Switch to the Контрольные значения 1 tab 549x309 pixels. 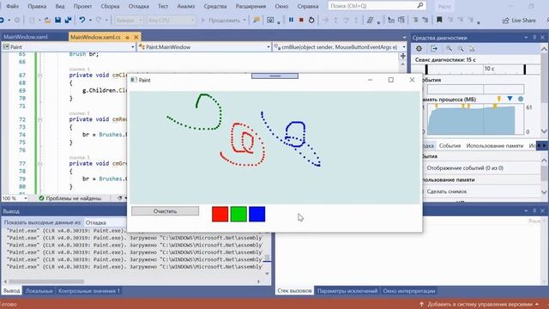(x=89, y=291)
